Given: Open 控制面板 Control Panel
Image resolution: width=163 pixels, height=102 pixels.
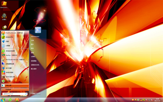Looking at the screenshot, I should [34, 61].
